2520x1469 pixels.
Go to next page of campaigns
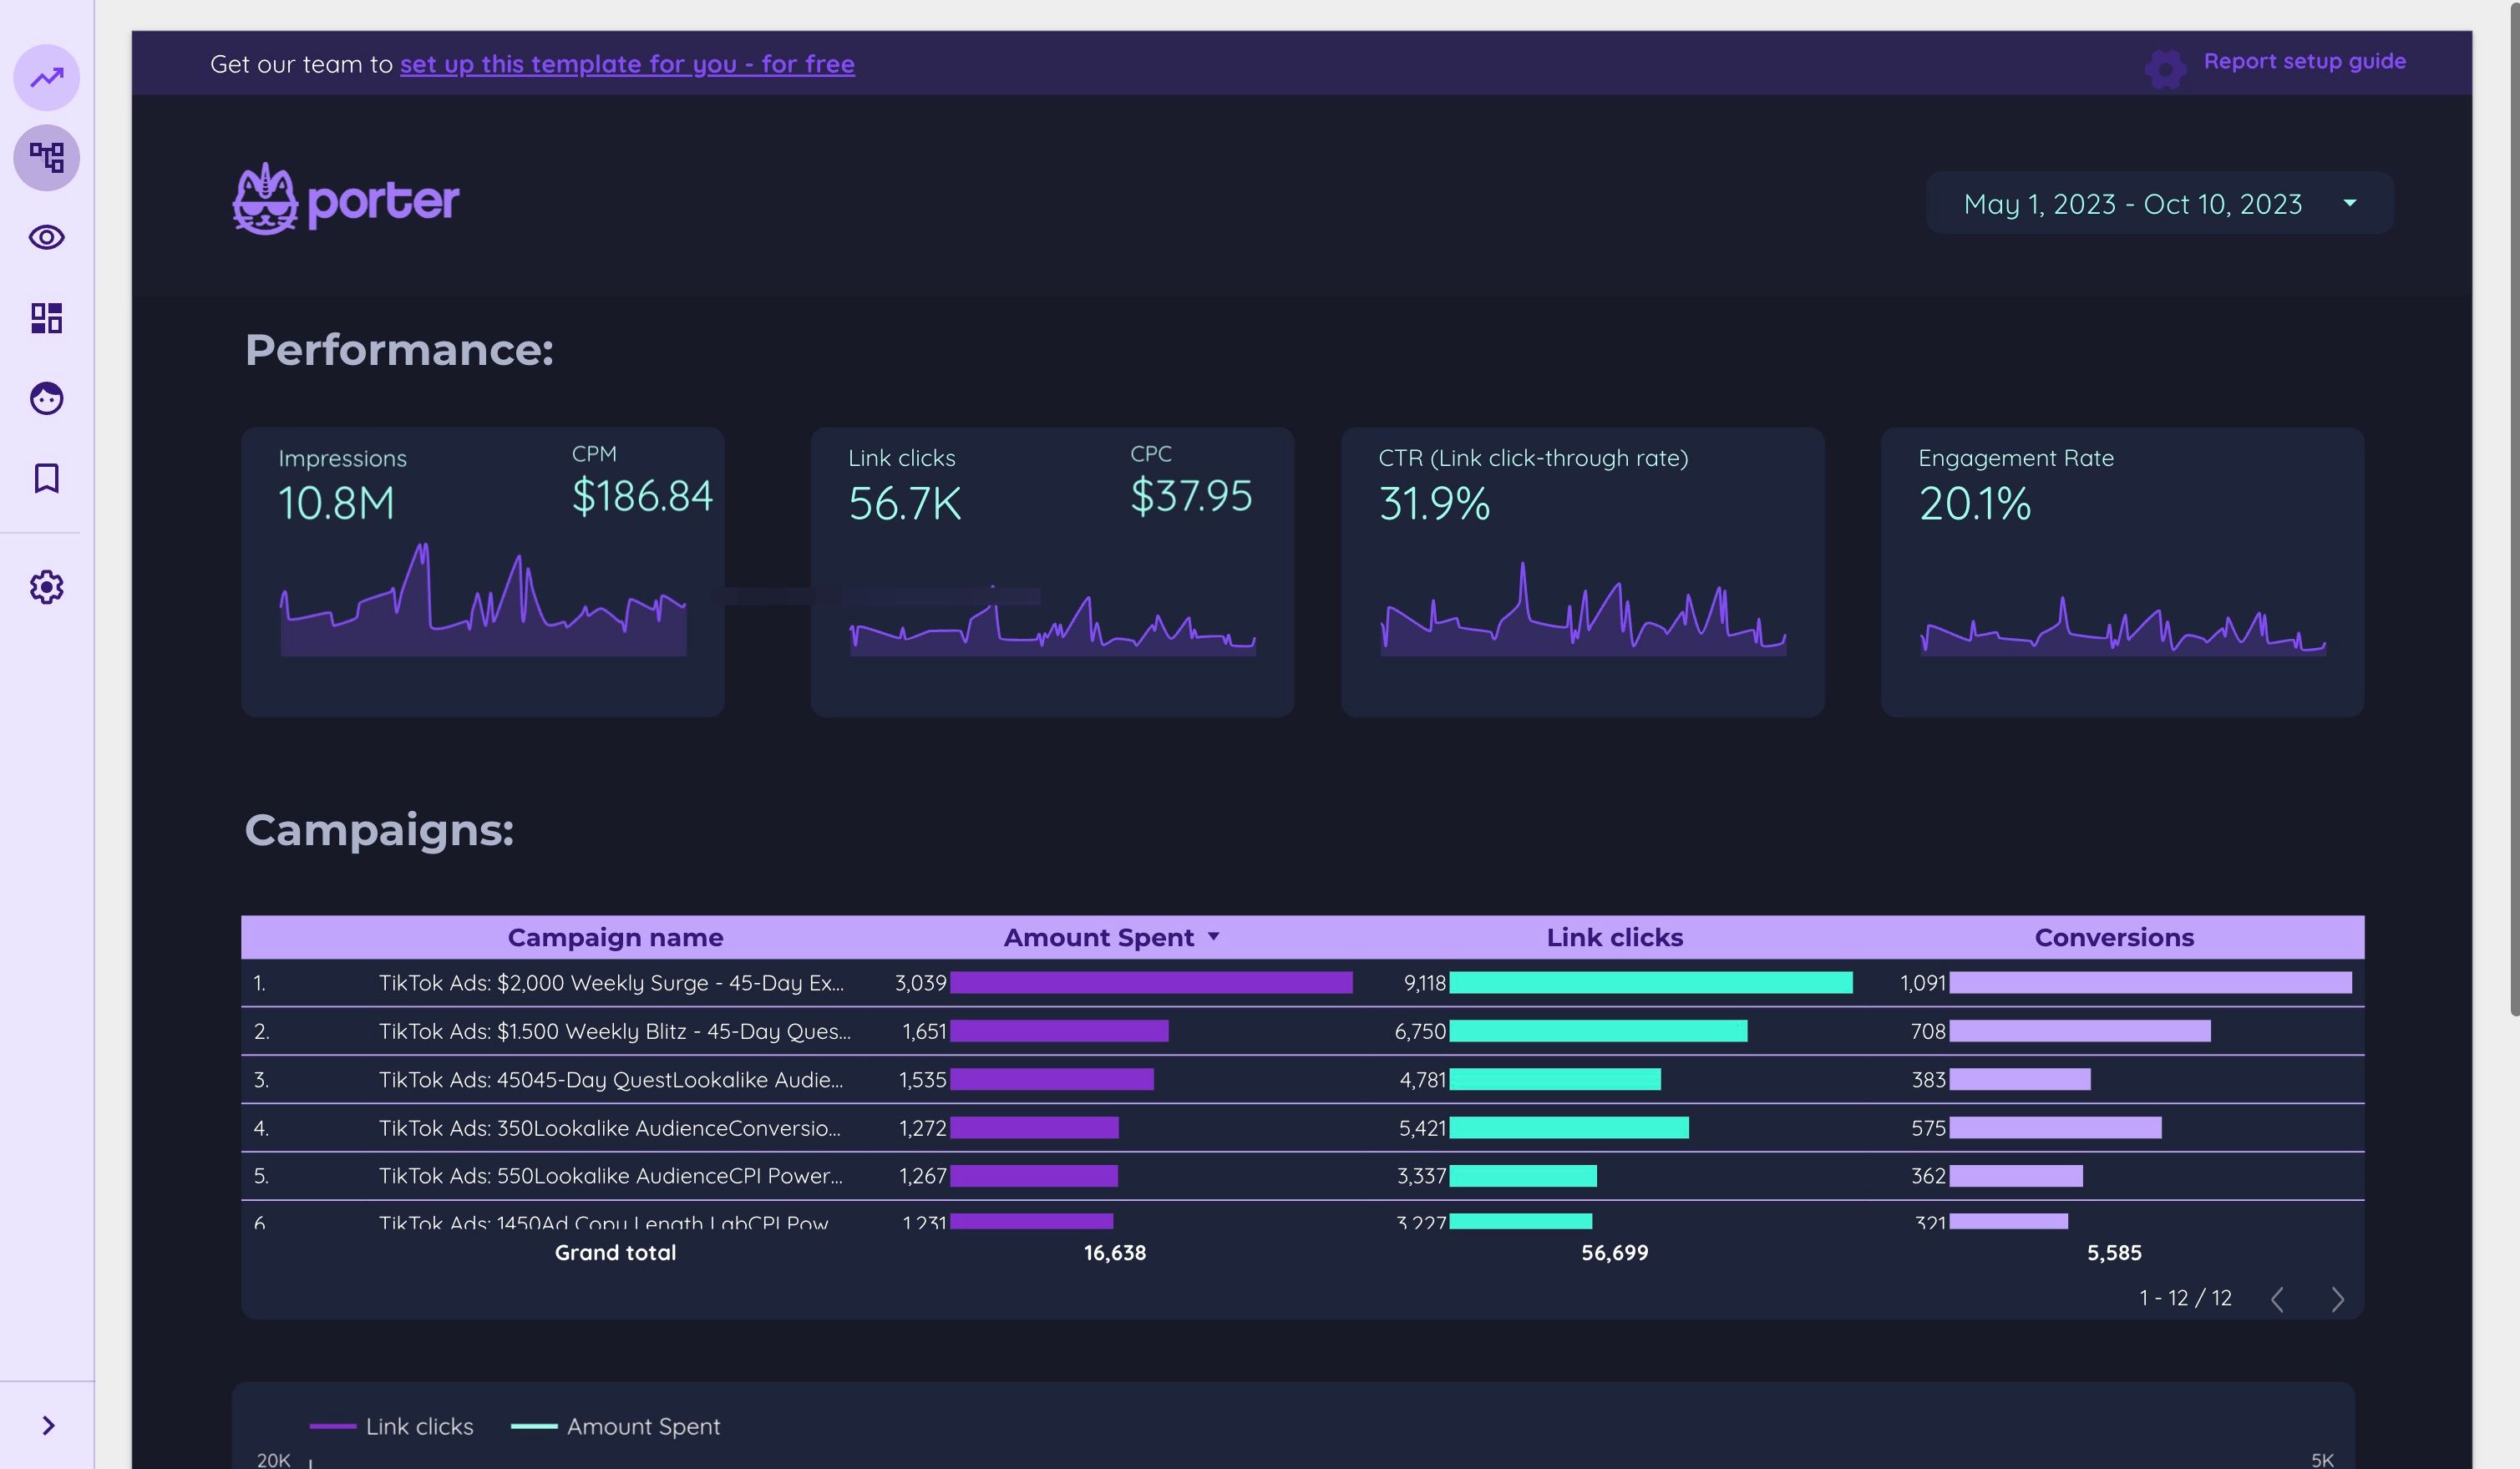2338,1298
